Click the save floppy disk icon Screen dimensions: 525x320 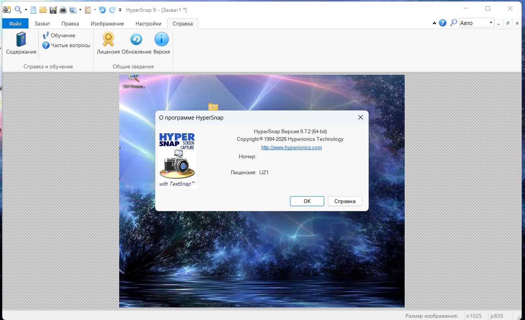click(x=53, y=9)
